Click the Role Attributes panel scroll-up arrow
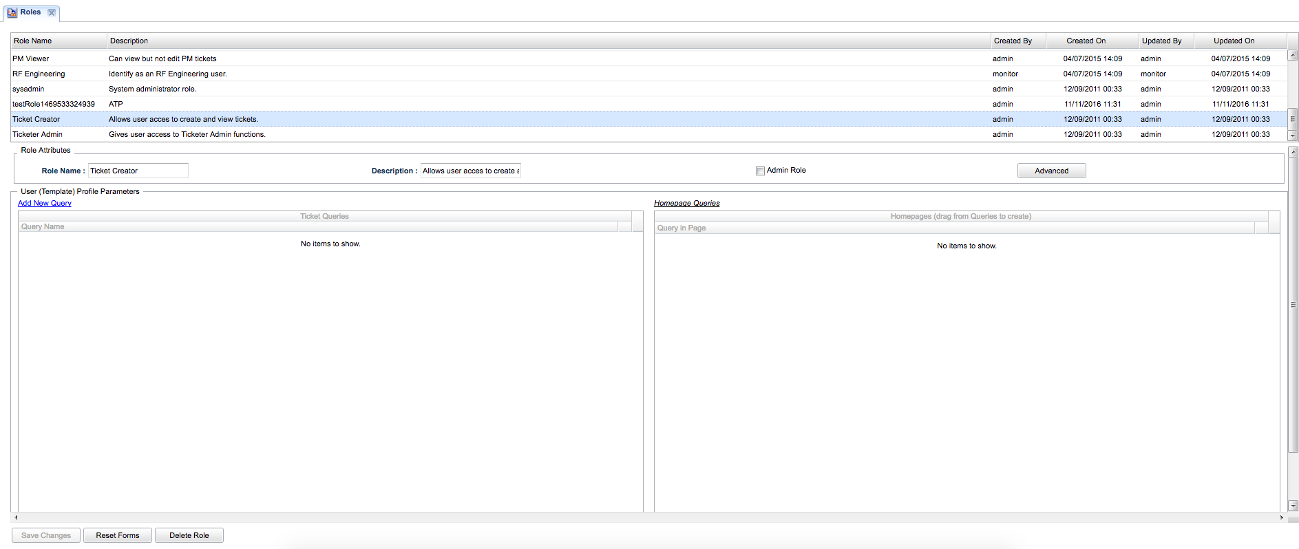The width and height of the screenshot is (1299, 549). (x=1293, y=151)
